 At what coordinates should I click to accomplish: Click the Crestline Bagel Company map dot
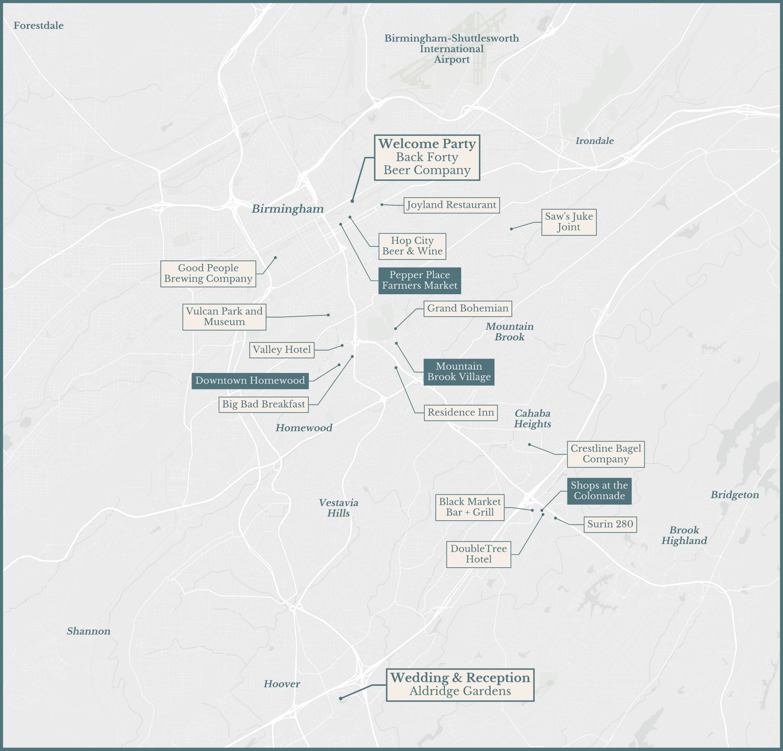(529, 445)
